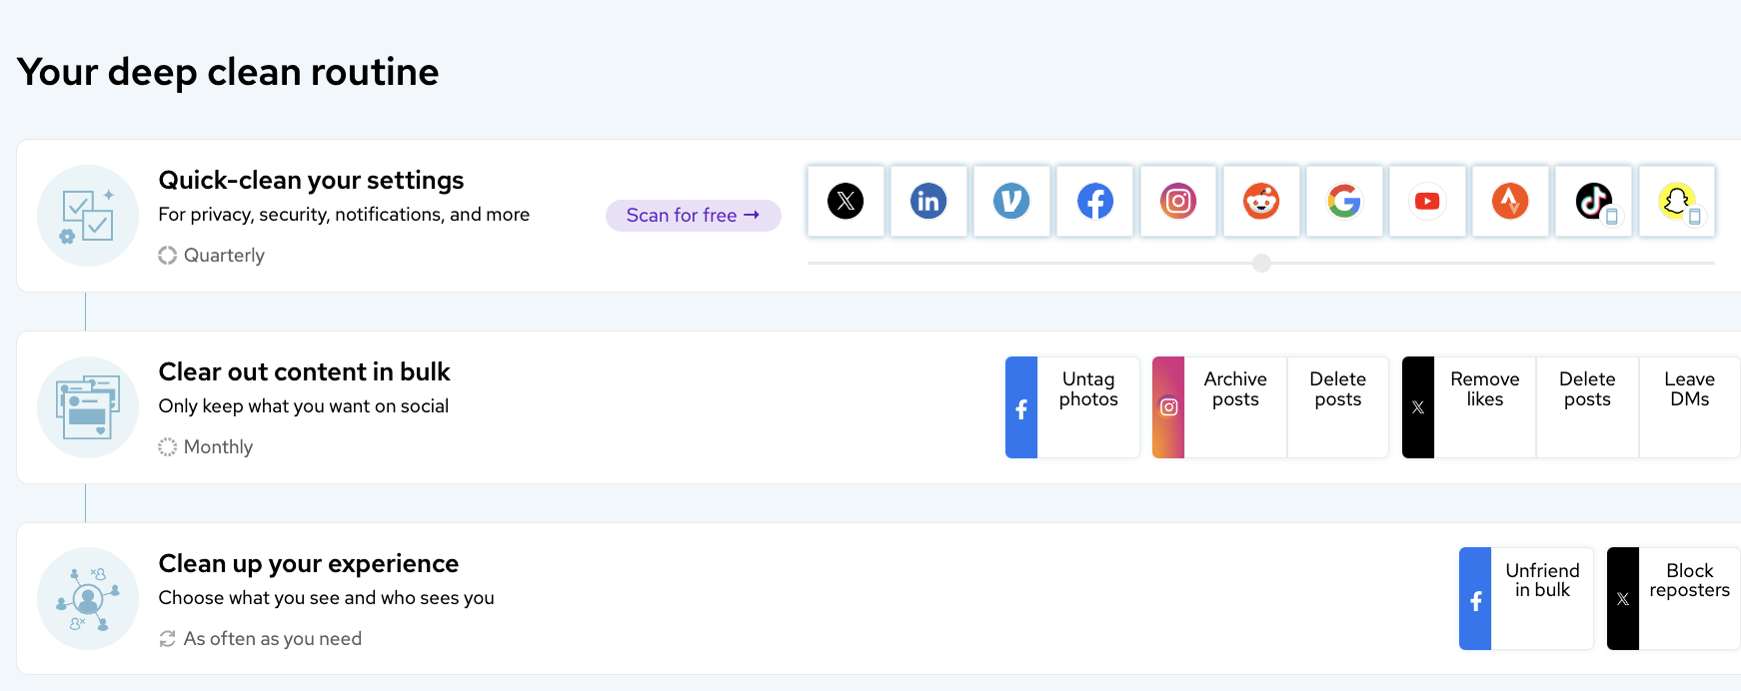
Task: Click the X (Twitter) platform icon
Action: [x=846, y=202]
